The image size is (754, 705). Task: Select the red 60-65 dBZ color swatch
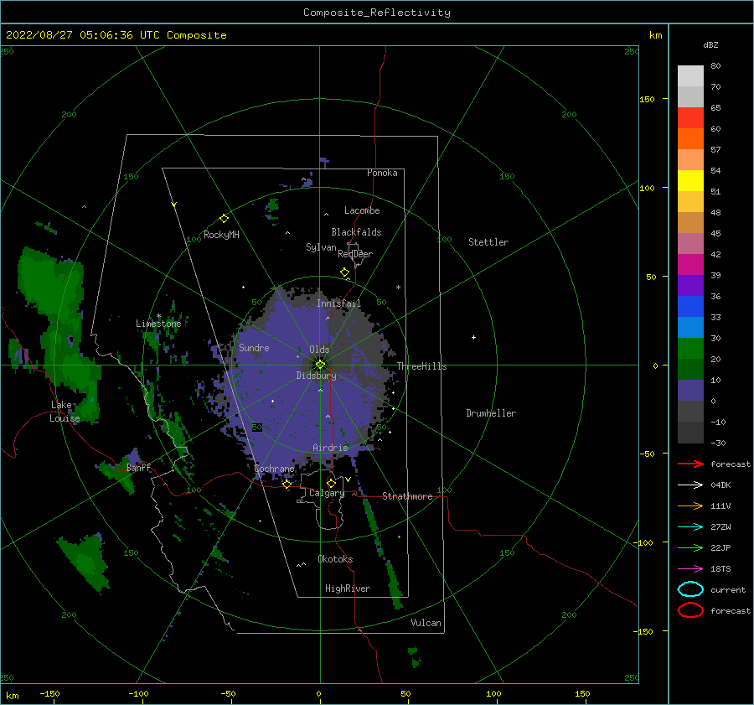point(690,117)
